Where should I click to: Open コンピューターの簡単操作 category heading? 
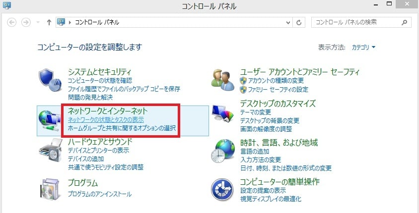[280, 182]
